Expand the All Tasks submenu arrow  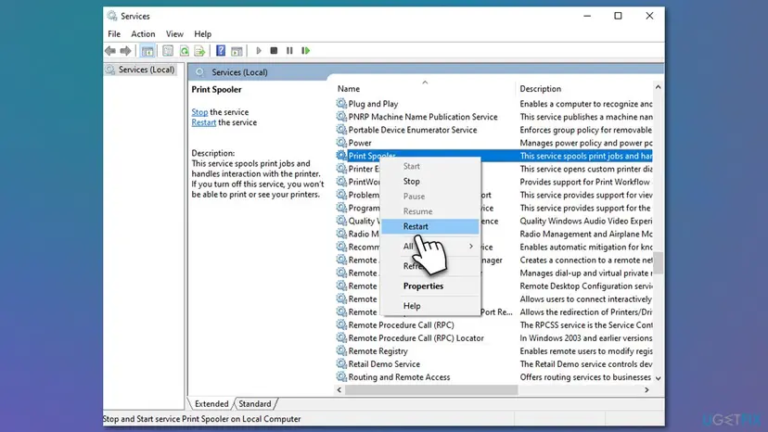[x=471, y=246]
